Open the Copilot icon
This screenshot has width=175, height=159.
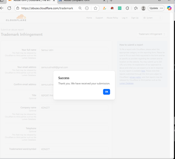tap(169, 8)
